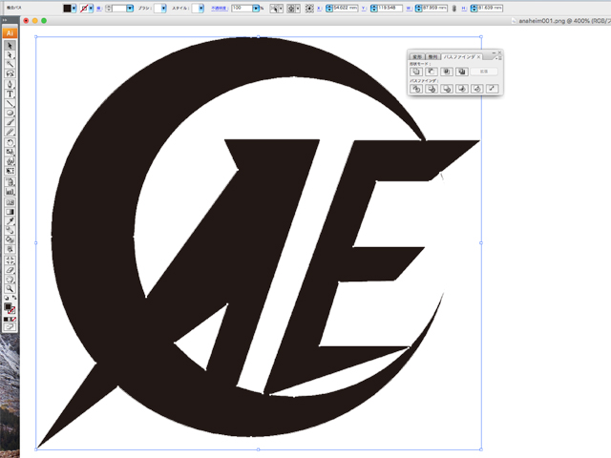Select the Eraser tool
This screenshot has height=458, width=611.
[10, 270]
